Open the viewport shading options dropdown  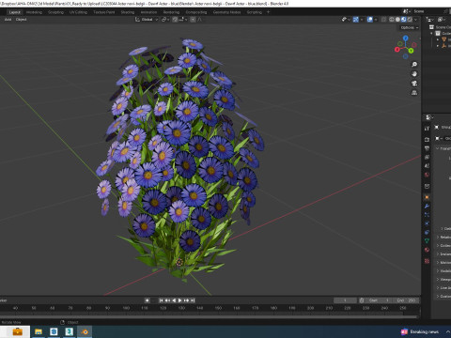pos(415,20)
